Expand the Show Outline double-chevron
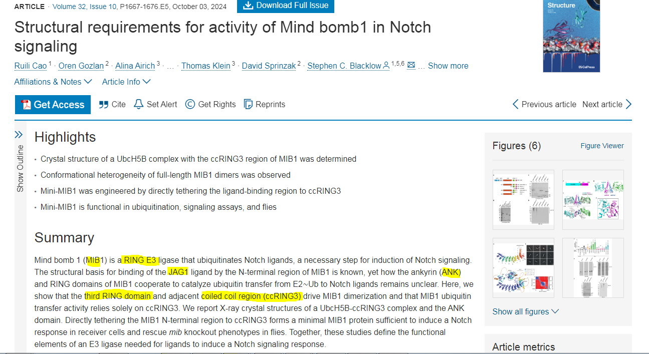The height and width of the screenshot is (354, 649). tap(19, 134)
